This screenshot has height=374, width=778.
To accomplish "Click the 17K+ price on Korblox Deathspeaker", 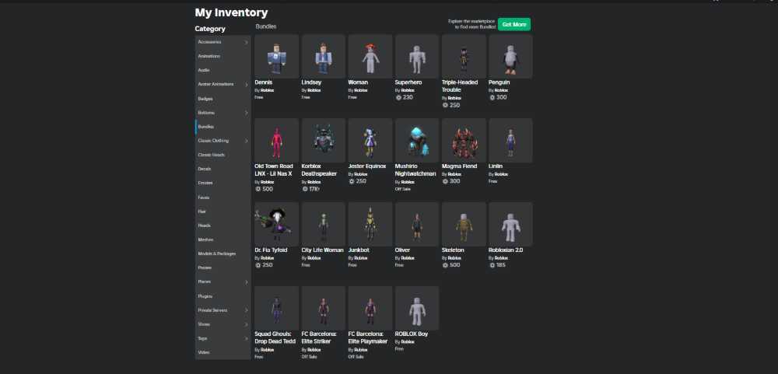I will tap(311, 189).
